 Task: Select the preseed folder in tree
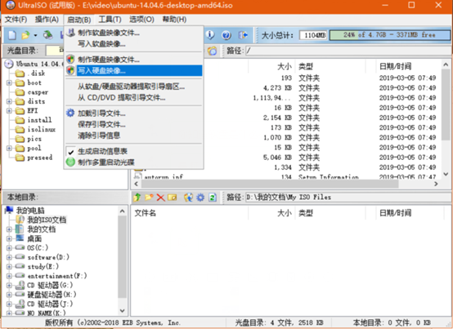tap(40, 158)
